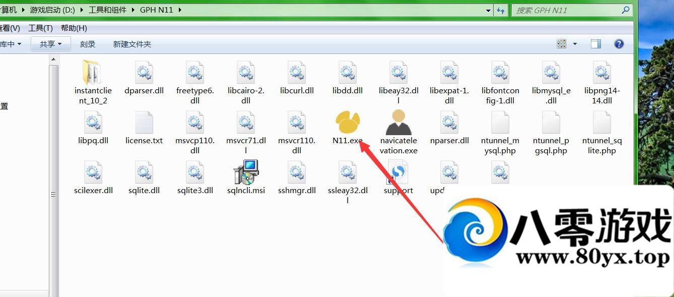Open the 帮助(H) menu
This screenshot has width=674, height=297.
coord(74,28)
